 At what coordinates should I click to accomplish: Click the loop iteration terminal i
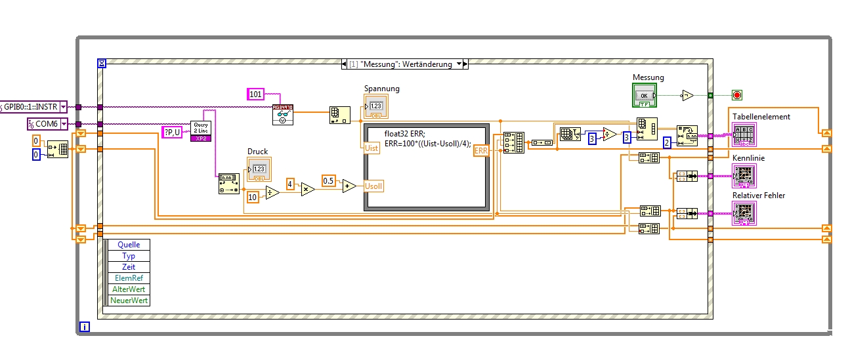coord(84,325)
